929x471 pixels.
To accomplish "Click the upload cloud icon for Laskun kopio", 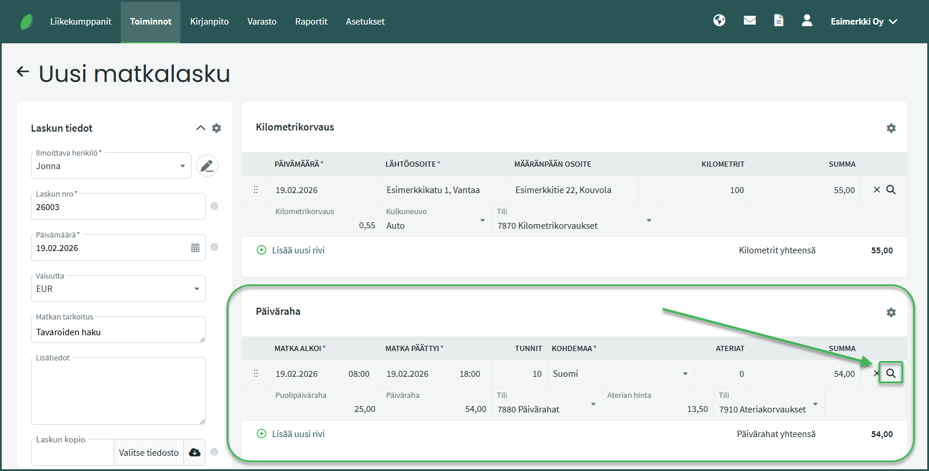I will (194, 452).
